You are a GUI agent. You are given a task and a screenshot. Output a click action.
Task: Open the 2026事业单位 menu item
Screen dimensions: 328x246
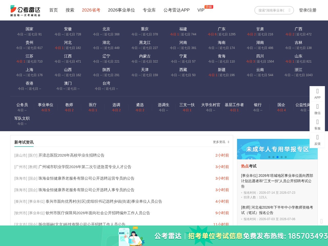121,10
